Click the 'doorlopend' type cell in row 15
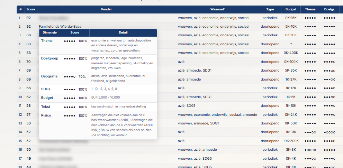 [x=270, y=141]
